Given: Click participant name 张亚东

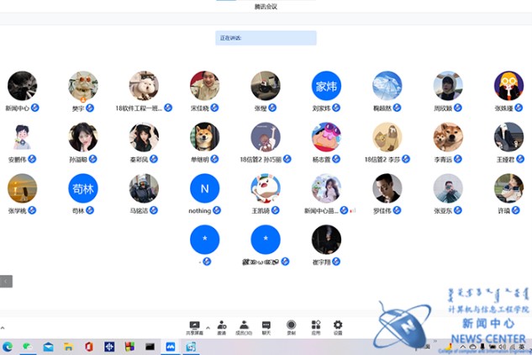Looking at the screenshot, I should click(x=443, y=210).
